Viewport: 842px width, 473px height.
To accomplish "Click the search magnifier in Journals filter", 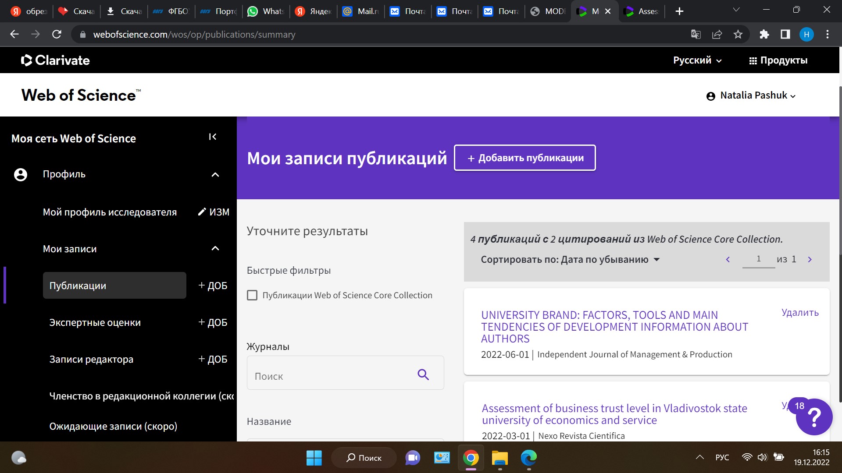I will (423, 374).
